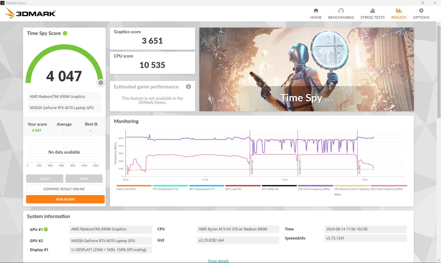This screenshot has height=263, width=441.
Task: Open Options with the gear icon
Action: point(421,11)
